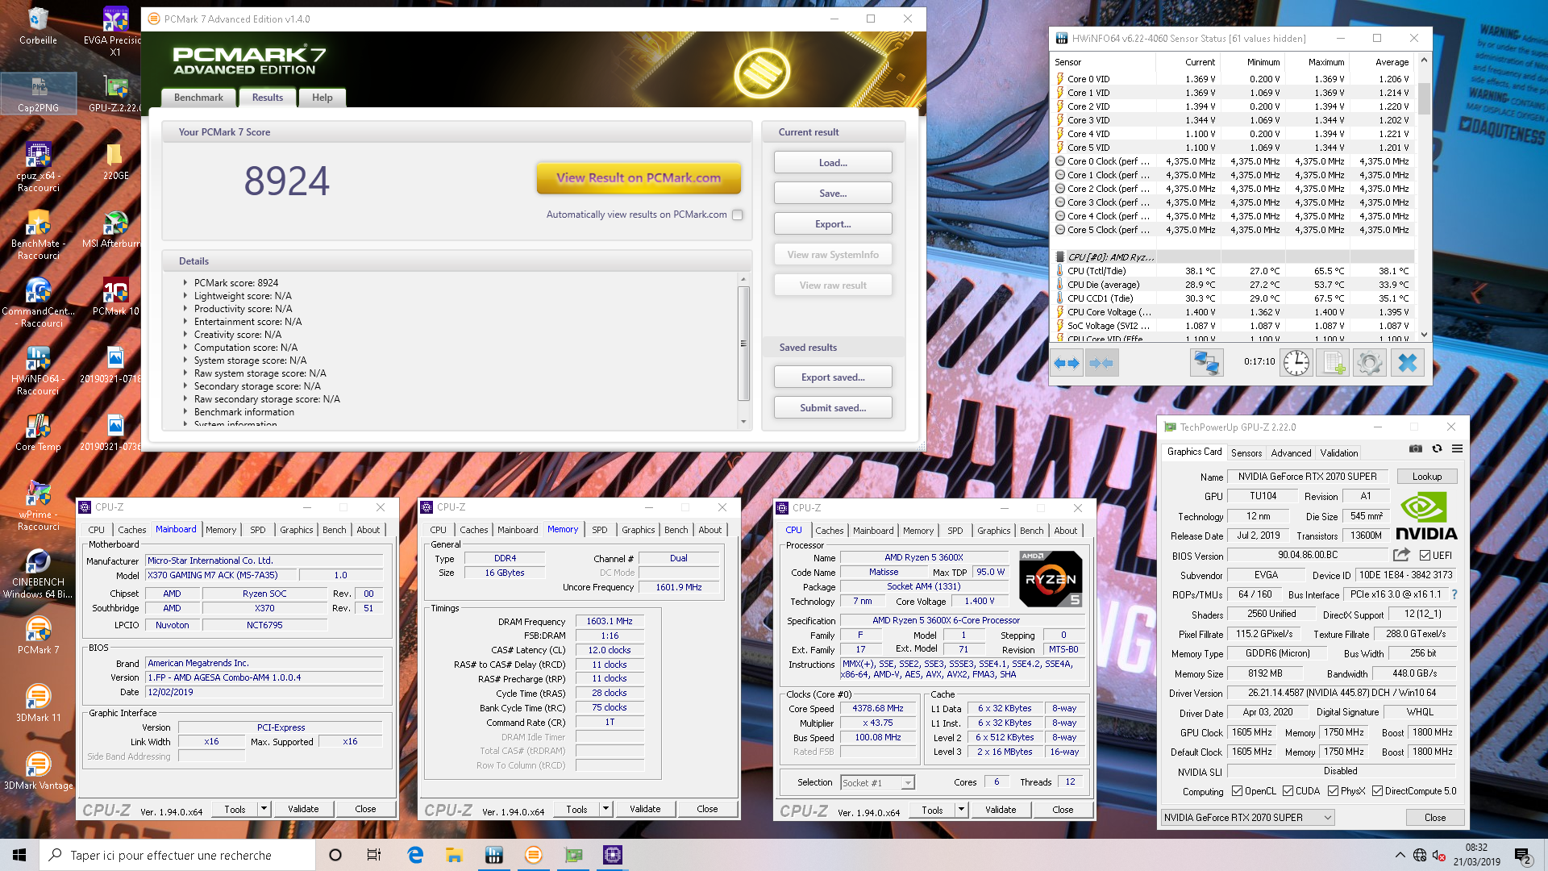Click the clock reset timer icon in HWiNFO
The image size is (1548, 871).
point(1296,363)
